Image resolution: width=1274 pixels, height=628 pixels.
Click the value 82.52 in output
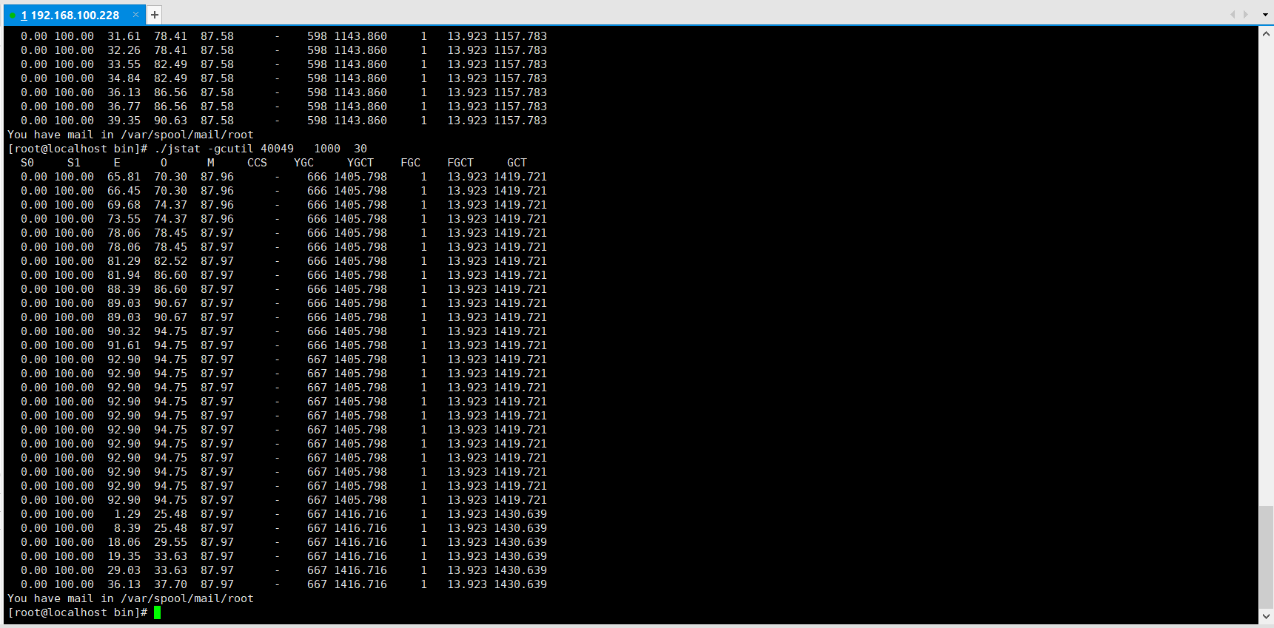pos(170,261)
